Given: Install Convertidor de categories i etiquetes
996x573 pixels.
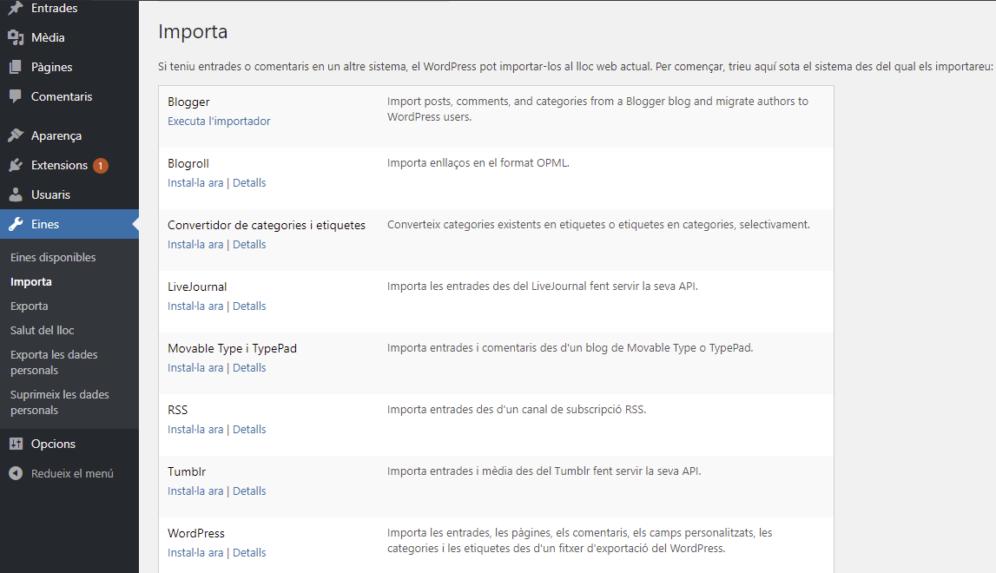Looking at the screenshot, I should (195, 245).
